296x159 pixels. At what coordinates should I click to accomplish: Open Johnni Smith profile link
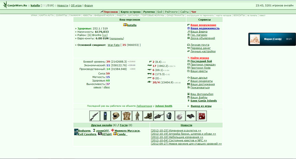coord(164,106)
